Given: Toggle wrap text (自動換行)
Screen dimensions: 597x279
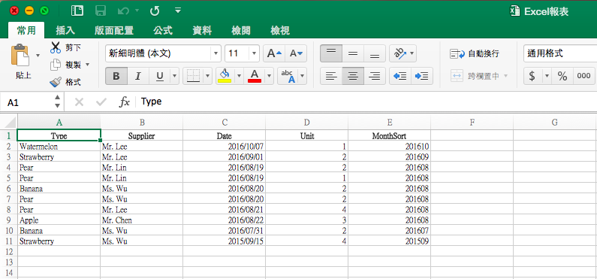Looking at the screenshot, I should (474, 53).
